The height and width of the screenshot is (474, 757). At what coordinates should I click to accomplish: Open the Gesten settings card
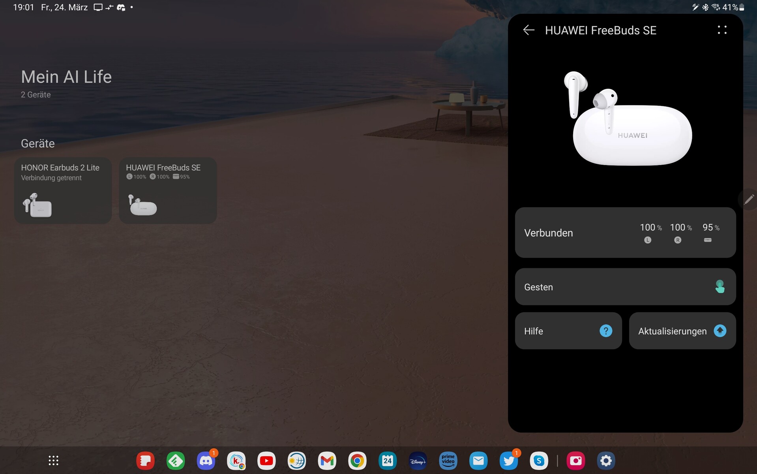pyautogui.click(x=625, y=287)
